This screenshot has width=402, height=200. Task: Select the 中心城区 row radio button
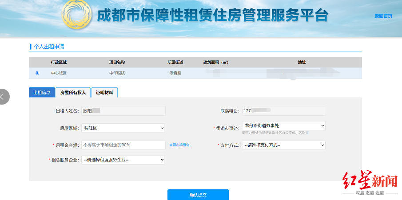pyautogui.click(x=37, y=73)
